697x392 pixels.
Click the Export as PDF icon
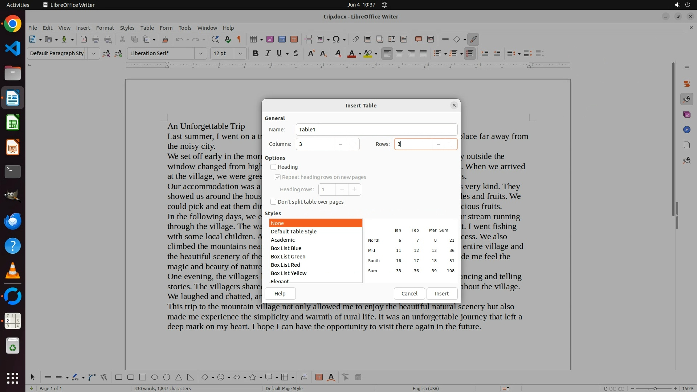[x=83, y=39]
